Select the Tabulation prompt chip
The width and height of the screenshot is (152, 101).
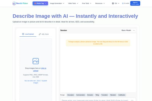pyautogui.click(x=113, y=95)
